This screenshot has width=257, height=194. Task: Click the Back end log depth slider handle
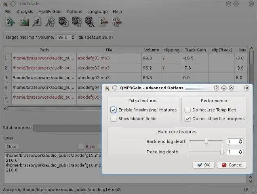click(x=206, y=141)
